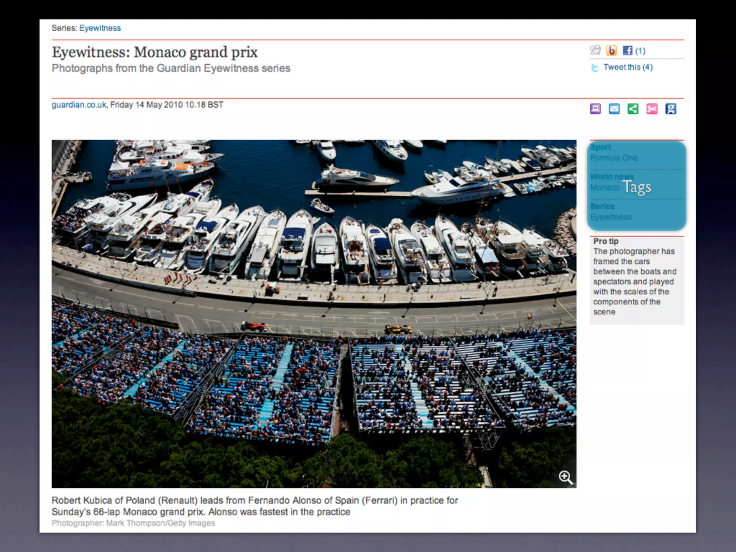Click the Tweet this (4) link

628,67
